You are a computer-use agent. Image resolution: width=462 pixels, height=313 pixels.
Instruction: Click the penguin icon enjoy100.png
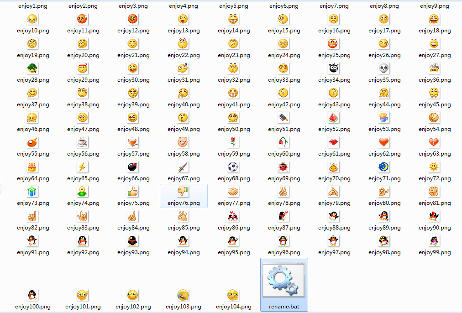click(32, 295)
